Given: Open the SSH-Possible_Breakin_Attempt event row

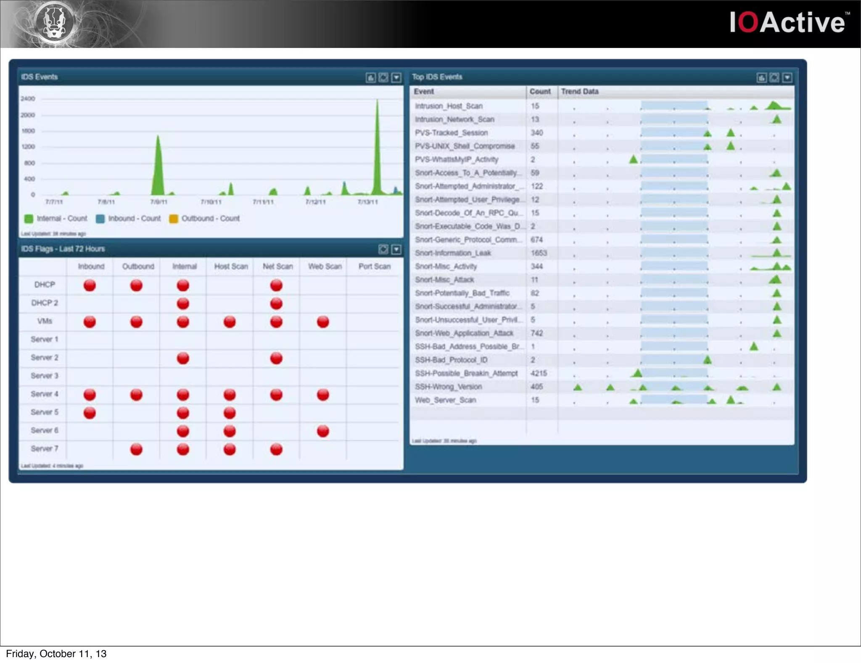Looking at the screenshot, I should point(466,374).
